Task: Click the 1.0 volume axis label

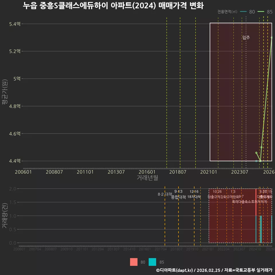Action: click(13, 216)
